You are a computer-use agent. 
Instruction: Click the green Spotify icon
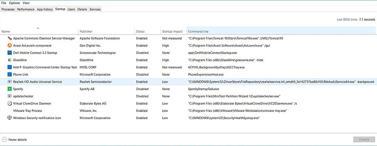pos(10,89)
